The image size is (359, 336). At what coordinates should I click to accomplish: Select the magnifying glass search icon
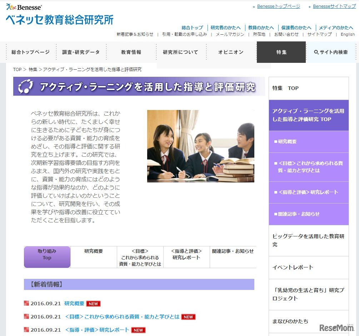(x=315, y=52)
